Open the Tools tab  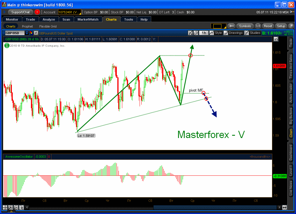pos(129,19)
